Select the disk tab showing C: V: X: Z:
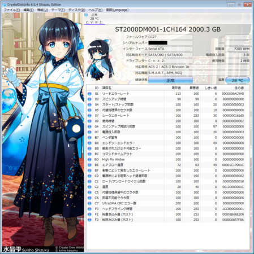This screenshot has width=254, height=254. tap(94, 19)
